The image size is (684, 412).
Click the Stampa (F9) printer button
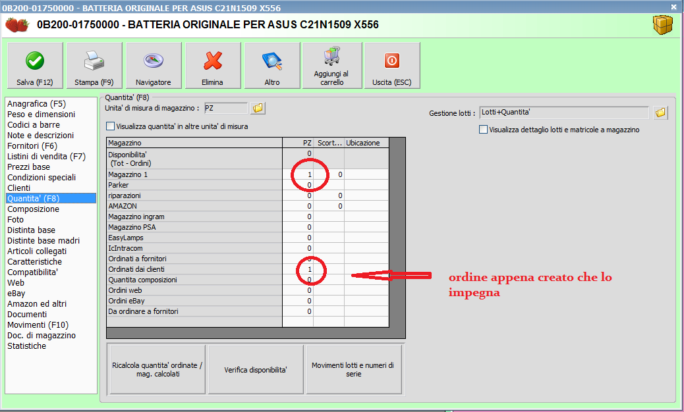[x=94, y=66]
